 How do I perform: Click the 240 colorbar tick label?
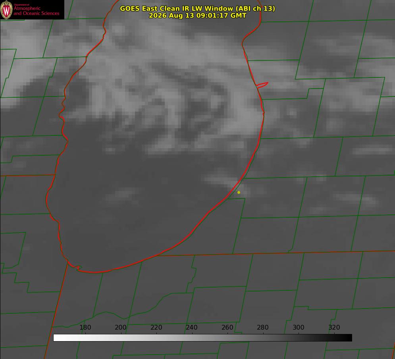click(192, 327)
